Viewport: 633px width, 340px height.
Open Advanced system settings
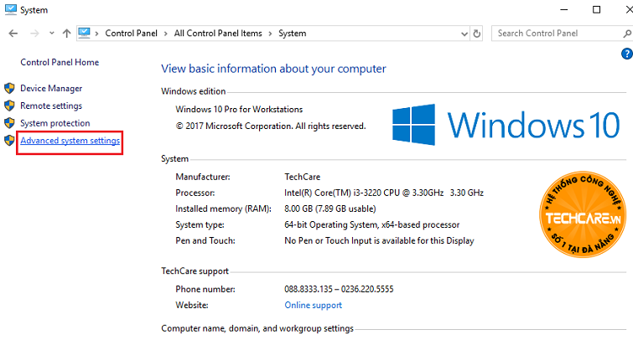coord(70,141)
